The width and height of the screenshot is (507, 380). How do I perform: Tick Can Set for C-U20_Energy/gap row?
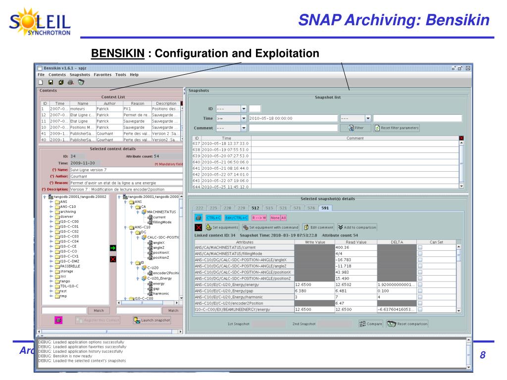pyautogui.click(x=420, y=291)
